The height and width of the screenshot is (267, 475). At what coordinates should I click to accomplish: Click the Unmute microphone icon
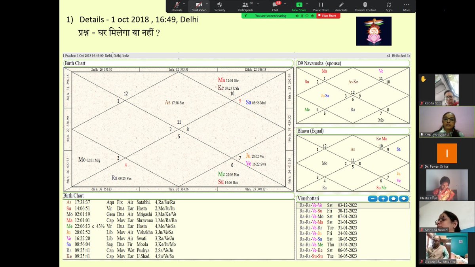(x=177, y=4)
